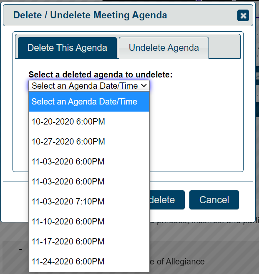Close the Delete / Undelete Meeting Agenda dialog
Image resolution: width=259 pixels, height=274 pixels.
tap(243, 16)
